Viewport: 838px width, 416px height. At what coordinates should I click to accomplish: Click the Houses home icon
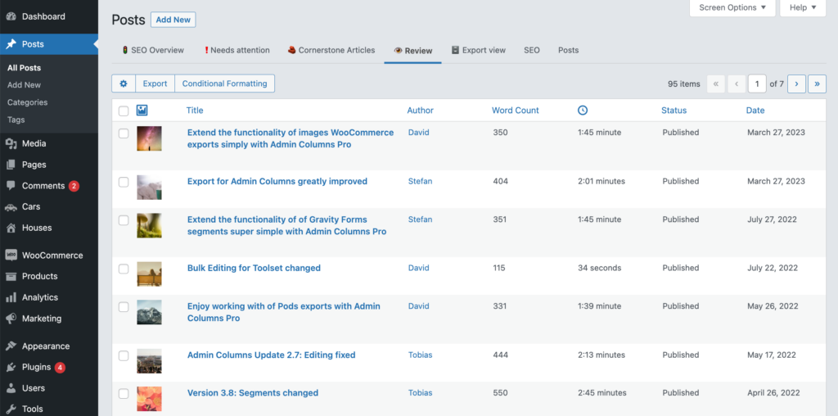11,228
